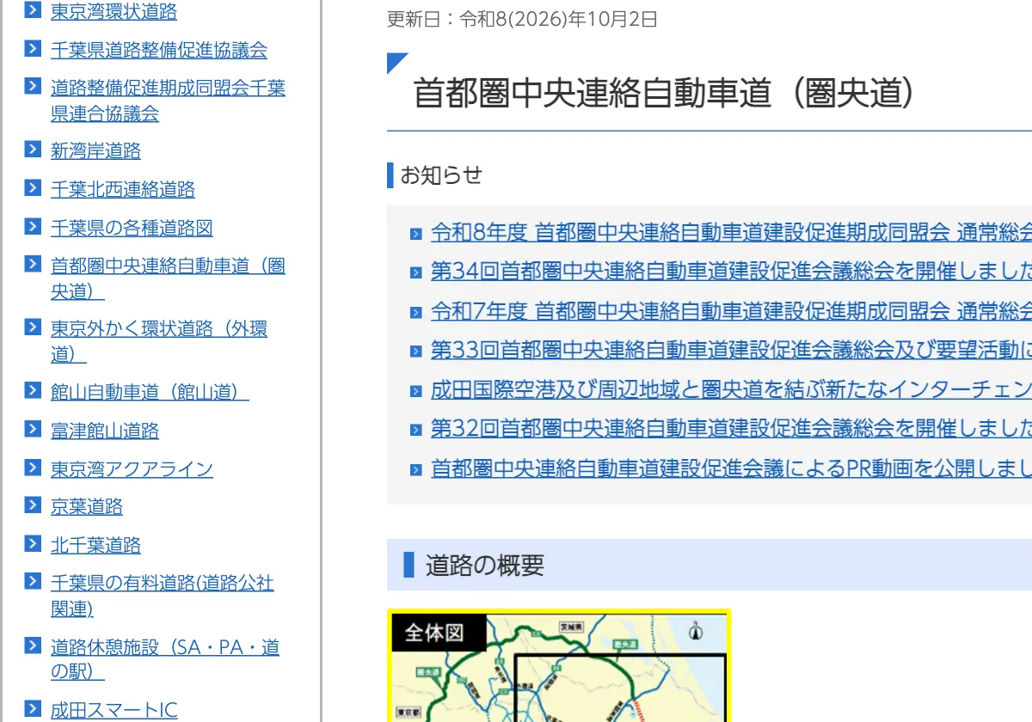1032x722 pixels.
Task: Click bullet icon beside 令和7年度 notice
Action: point(416,313)
